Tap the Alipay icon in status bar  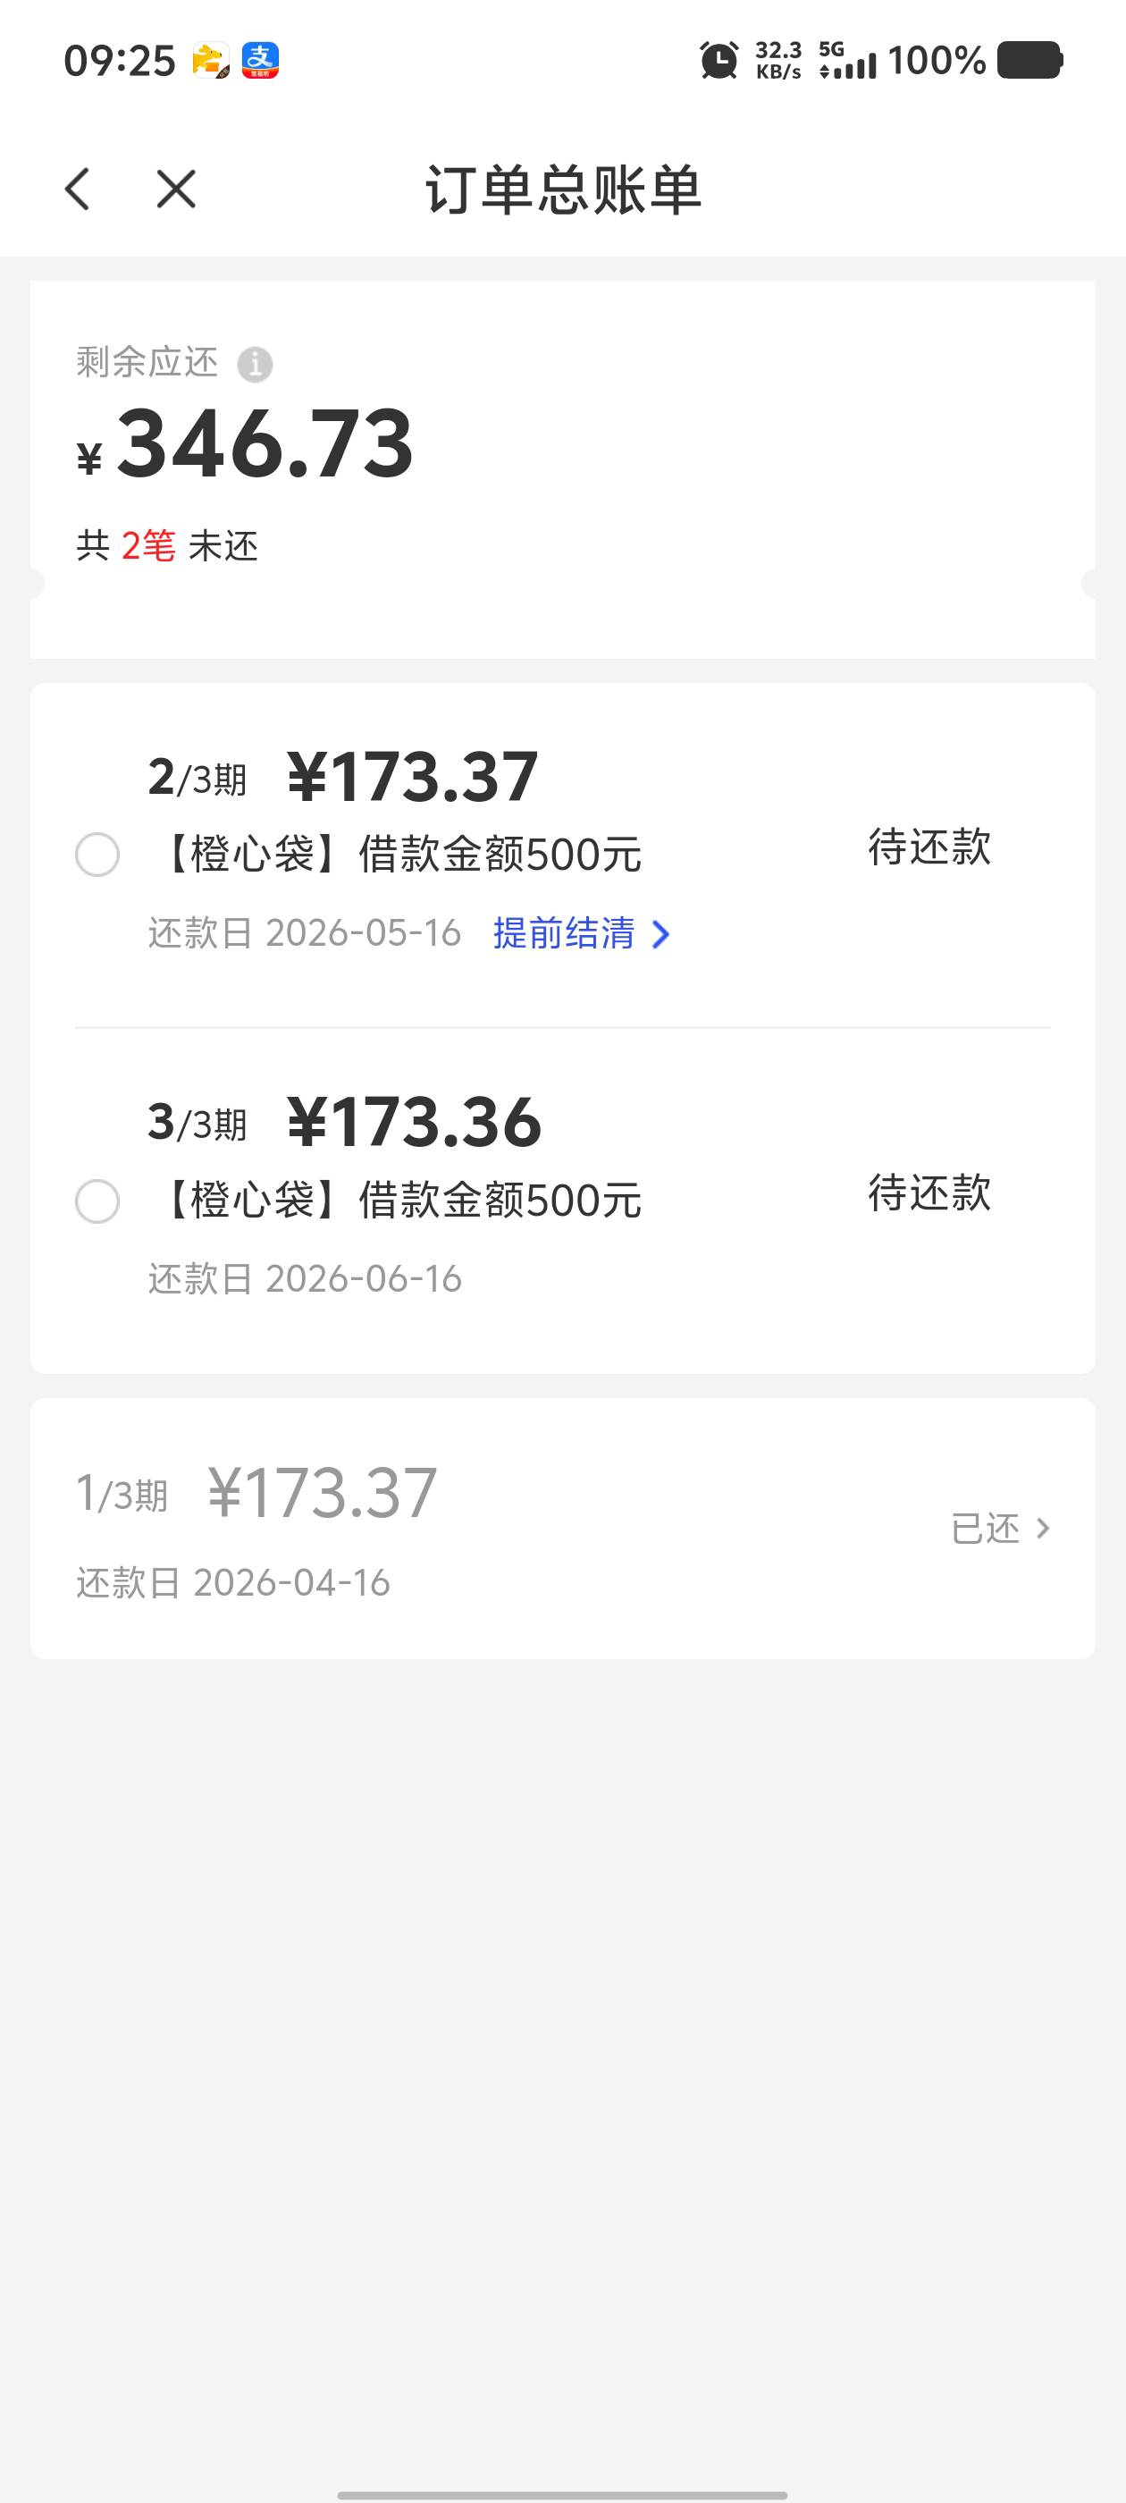click(x=259, y=60)
